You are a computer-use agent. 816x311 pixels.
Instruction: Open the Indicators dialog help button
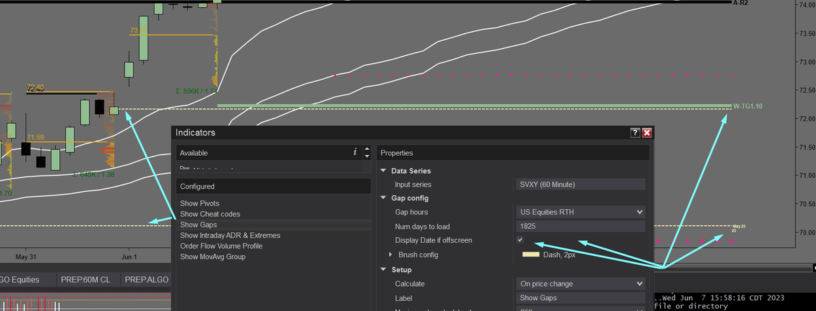(635, 133)
